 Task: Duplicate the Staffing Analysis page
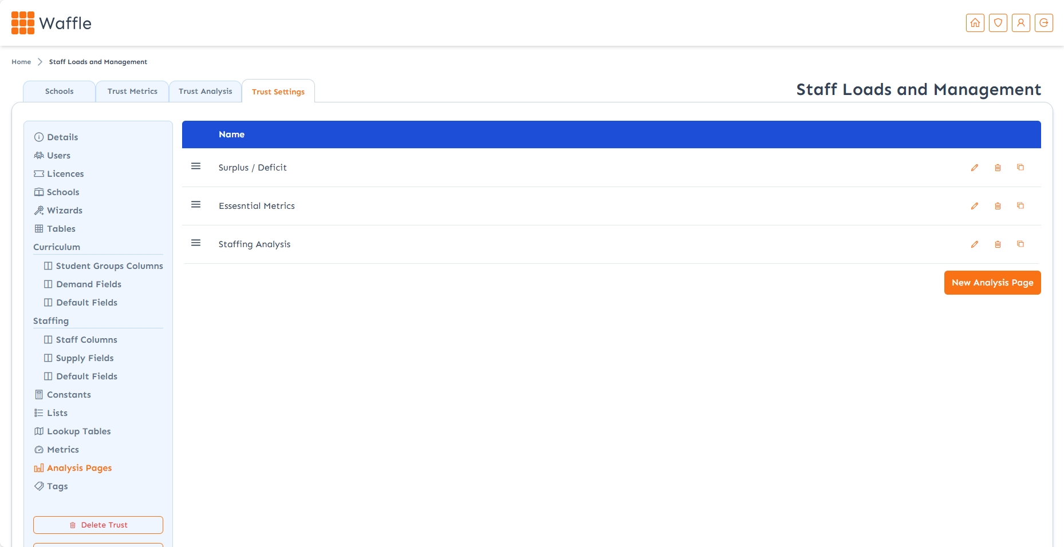1020,244
